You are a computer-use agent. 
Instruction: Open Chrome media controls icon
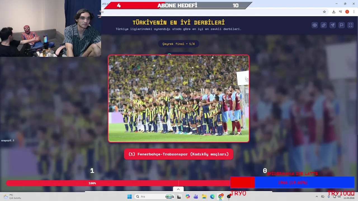[340, 12]
